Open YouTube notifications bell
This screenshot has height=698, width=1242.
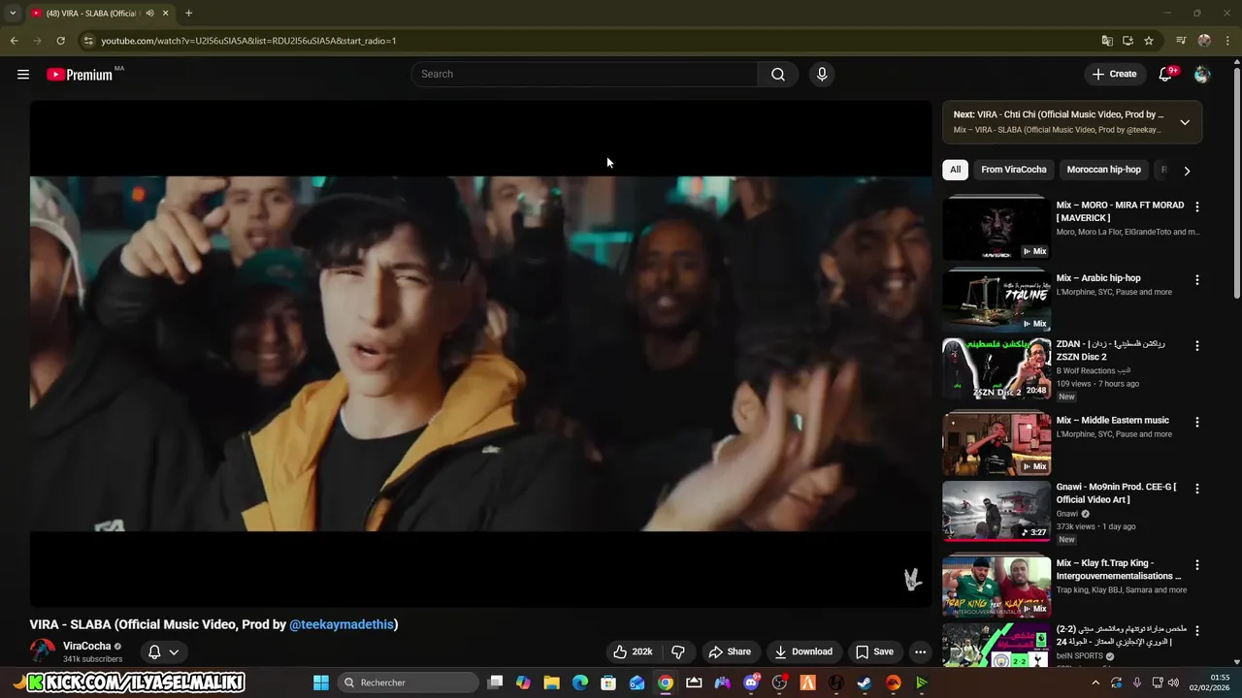click(x=1166, y=75)
